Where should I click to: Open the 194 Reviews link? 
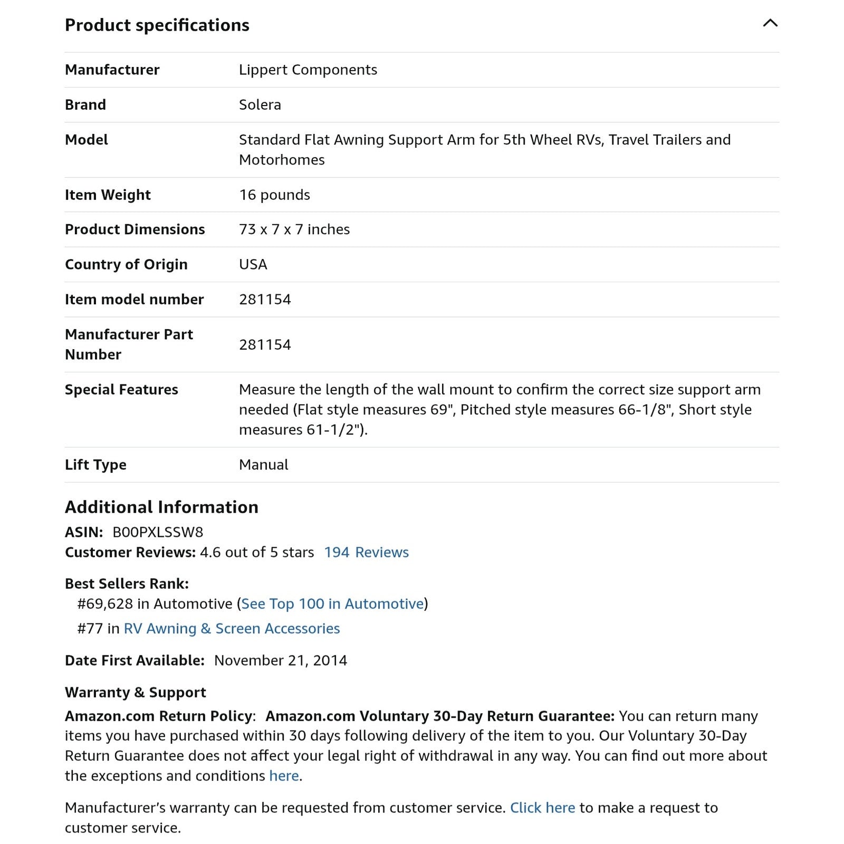click(x=366, y=552)
